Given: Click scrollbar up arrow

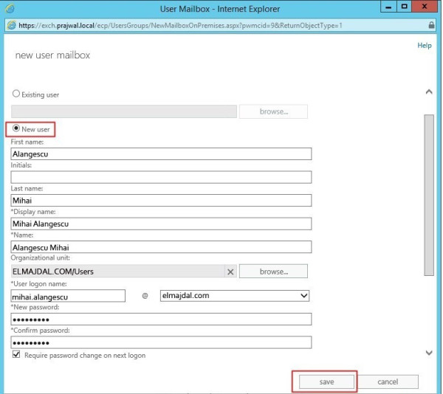Looking at the screenshot, I should (x=430, y=92).
